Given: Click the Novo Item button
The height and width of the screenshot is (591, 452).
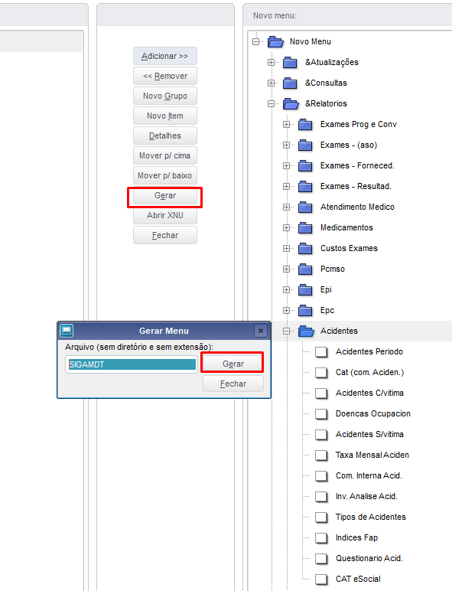Looking at the screenshot, I should pos(165,116).
